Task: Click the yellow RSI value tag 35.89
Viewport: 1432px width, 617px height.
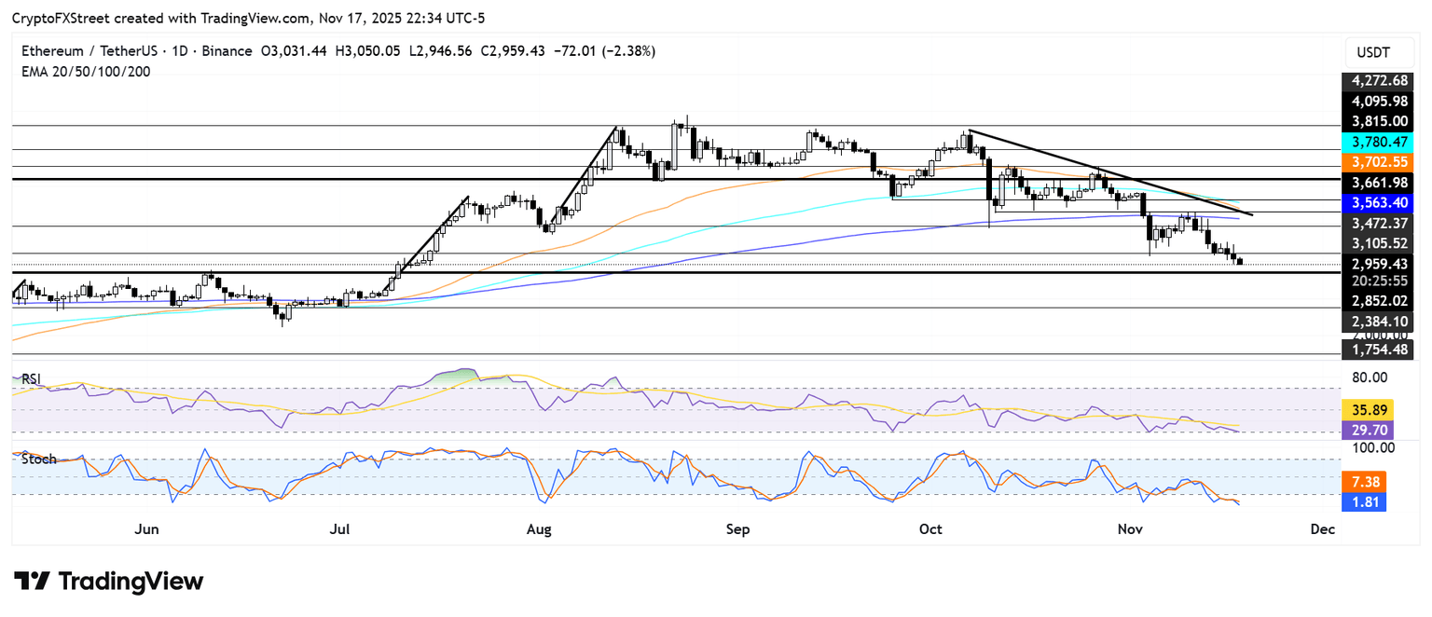Action: pyautogui.click(x=1365, y=408)
